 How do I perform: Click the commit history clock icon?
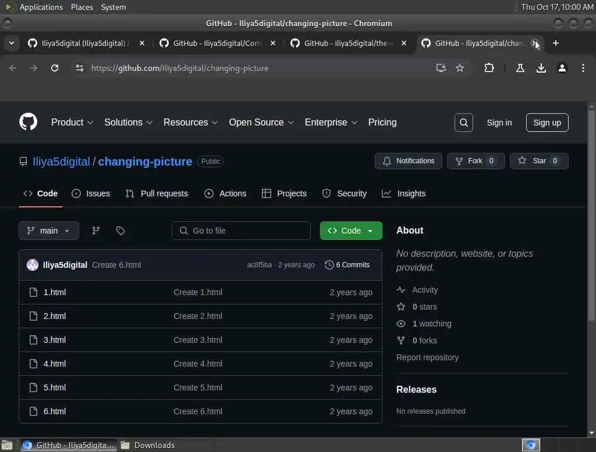click(x=329, y=264)
